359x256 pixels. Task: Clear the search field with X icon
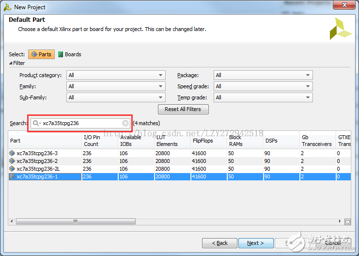coord(125,123)
